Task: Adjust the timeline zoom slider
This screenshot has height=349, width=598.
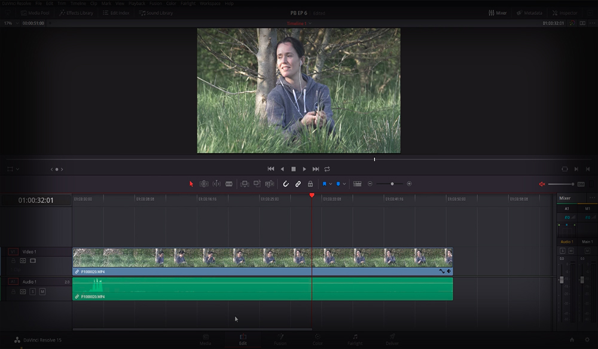Action: tap(392, 183)
